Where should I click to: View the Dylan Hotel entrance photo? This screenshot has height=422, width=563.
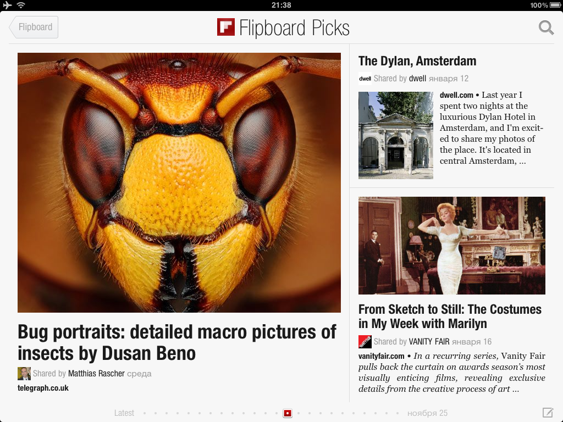(396, 135)
